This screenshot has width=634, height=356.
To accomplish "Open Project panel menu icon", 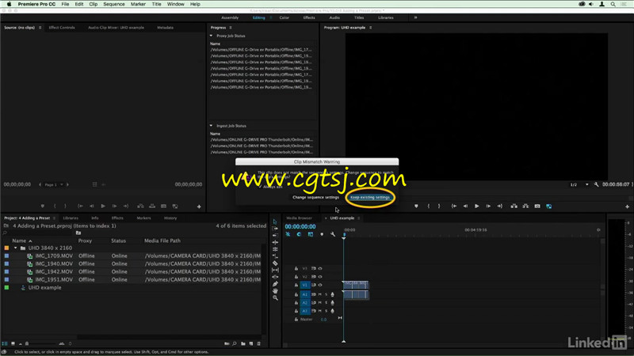I will click(54, 218).
